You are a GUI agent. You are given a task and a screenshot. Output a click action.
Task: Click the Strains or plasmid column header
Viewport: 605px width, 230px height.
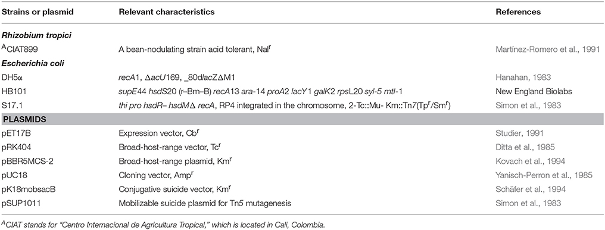[30, 12]
